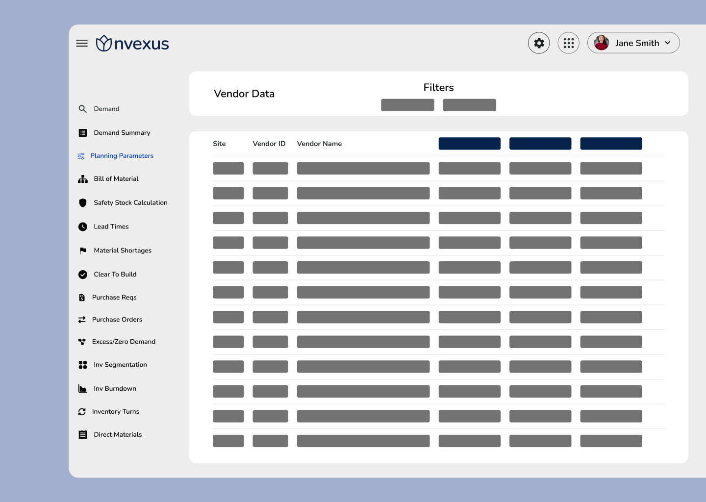Click the Clear To Build checkmark icon
706x502 pixels.
pyautogui.click(x=83, y=275)
